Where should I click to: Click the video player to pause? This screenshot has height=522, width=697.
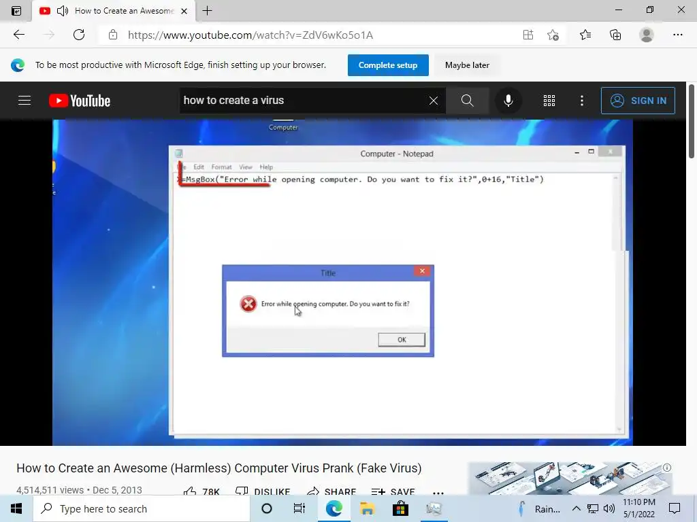coord(342,282)
